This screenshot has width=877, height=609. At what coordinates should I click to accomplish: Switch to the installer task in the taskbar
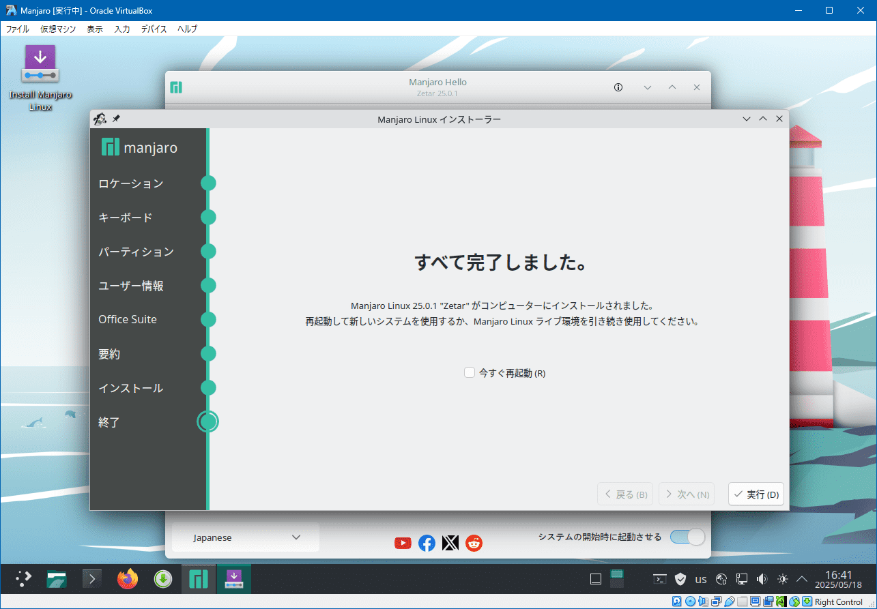(234, 579)
